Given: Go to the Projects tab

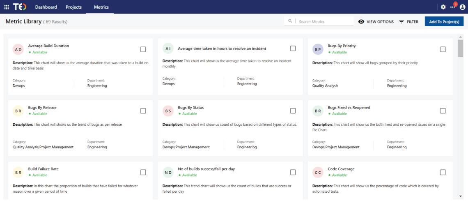Looking at the screenshot, I should point(74,7).
